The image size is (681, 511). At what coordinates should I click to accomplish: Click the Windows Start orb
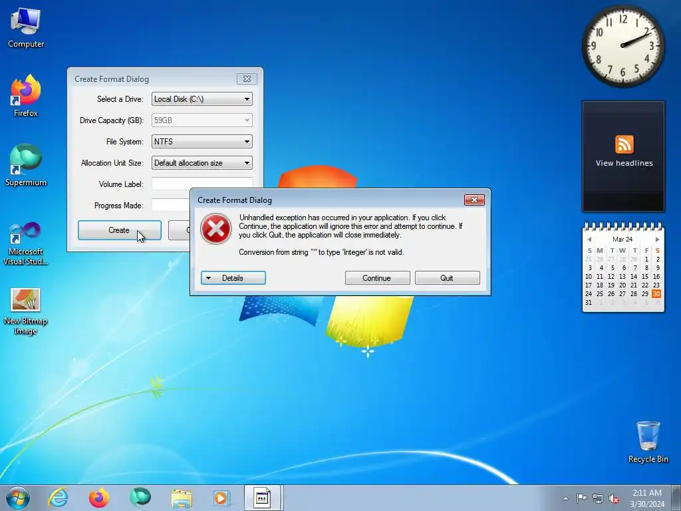coord(18,498)
